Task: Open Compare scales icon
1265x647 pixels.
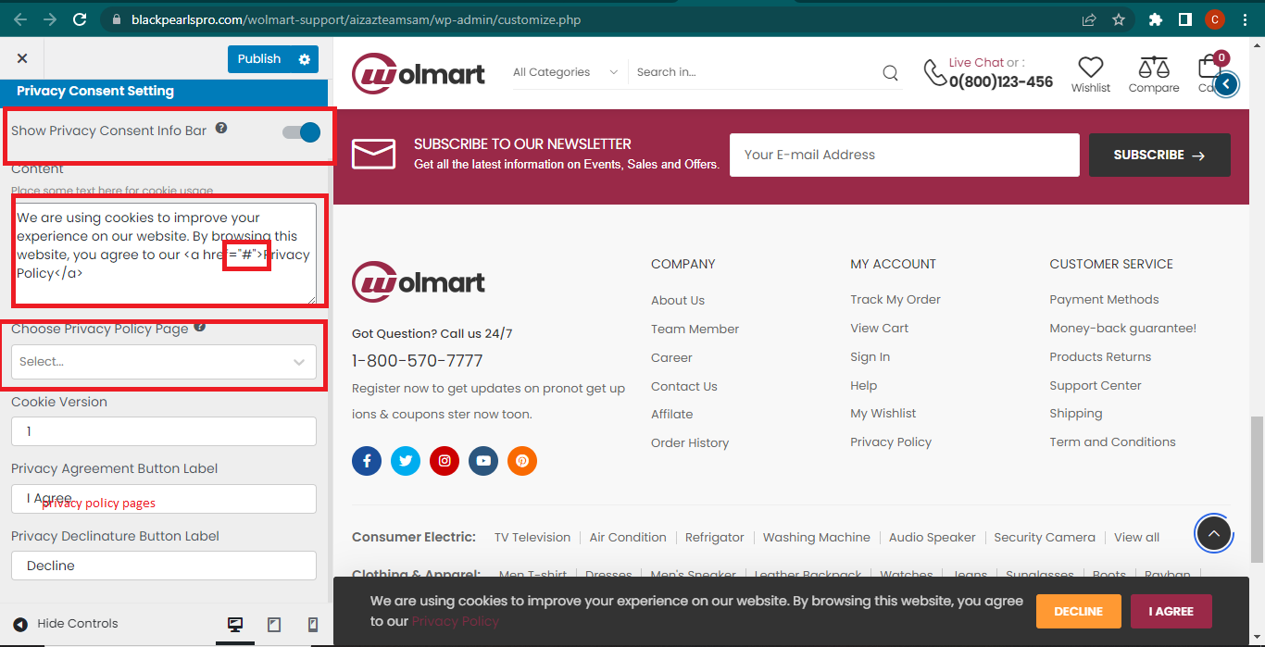Action: 1154,68
